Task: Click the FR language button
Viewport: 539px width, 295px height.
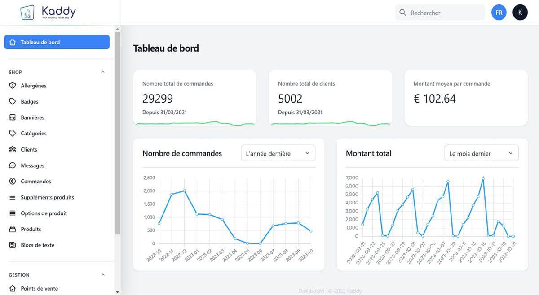Action: [499, 12]
